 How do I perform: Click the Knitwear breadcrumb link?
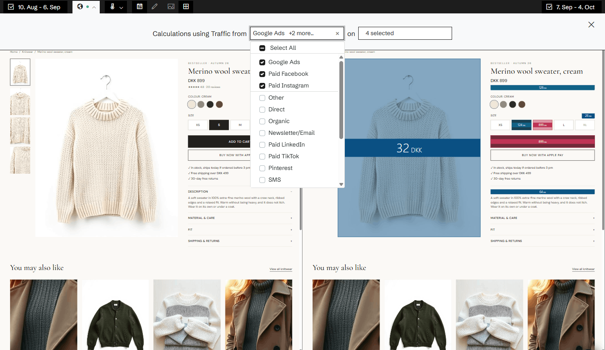pyautogui.click(x=28, y=52)
